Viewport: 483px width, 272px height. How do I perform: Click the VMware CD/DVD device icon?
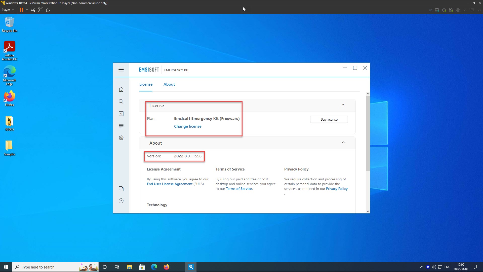pos(444,10)
